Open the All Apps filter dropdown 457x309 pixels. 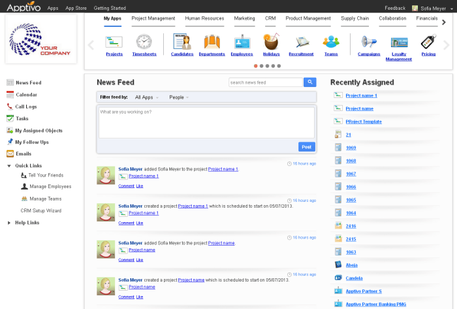147,97
